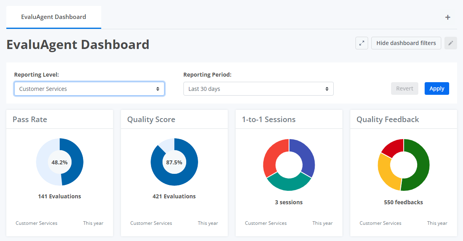Click Customer Services label in Quality Feedback card
This screenshot has height=241, width=463.
click(x=380, y=223)
